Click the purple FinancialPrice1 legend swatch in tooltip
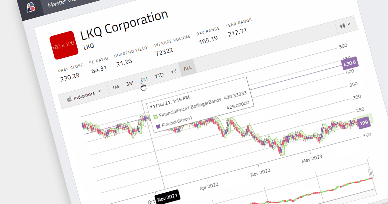 pos(158,126)
